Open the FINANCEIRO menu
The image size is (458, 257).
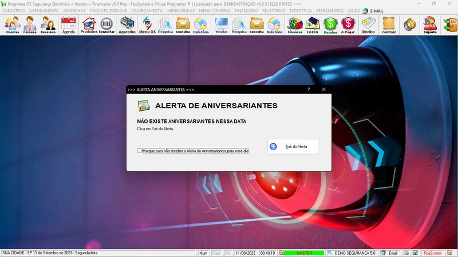coord(246,10)
